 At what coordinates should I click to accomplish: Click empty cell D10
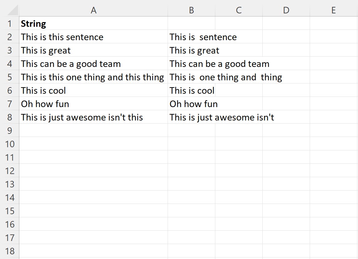286,144
